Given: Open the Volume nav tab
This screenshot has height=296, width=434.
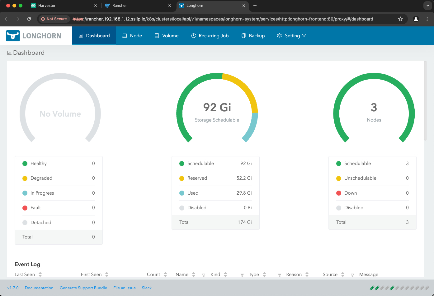Looking at the screenshot, I should coord(167,36).
